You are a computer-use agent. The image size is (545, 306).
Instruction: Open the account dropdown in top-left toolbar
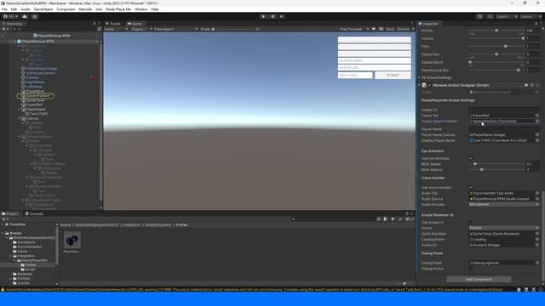[x=9, y=16]
